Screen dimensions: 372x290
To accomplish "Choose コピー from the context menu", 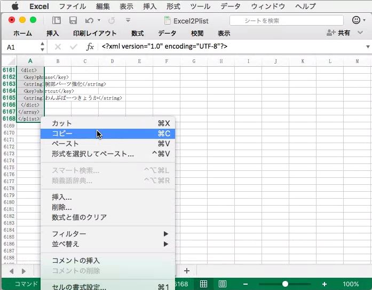I will coord(108,134).
